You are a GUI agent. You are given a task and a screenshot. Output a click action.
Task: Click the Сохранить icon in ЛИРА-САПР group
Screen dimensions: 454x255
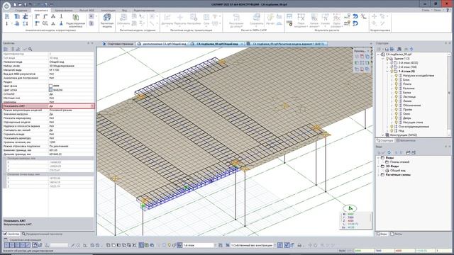256,19
